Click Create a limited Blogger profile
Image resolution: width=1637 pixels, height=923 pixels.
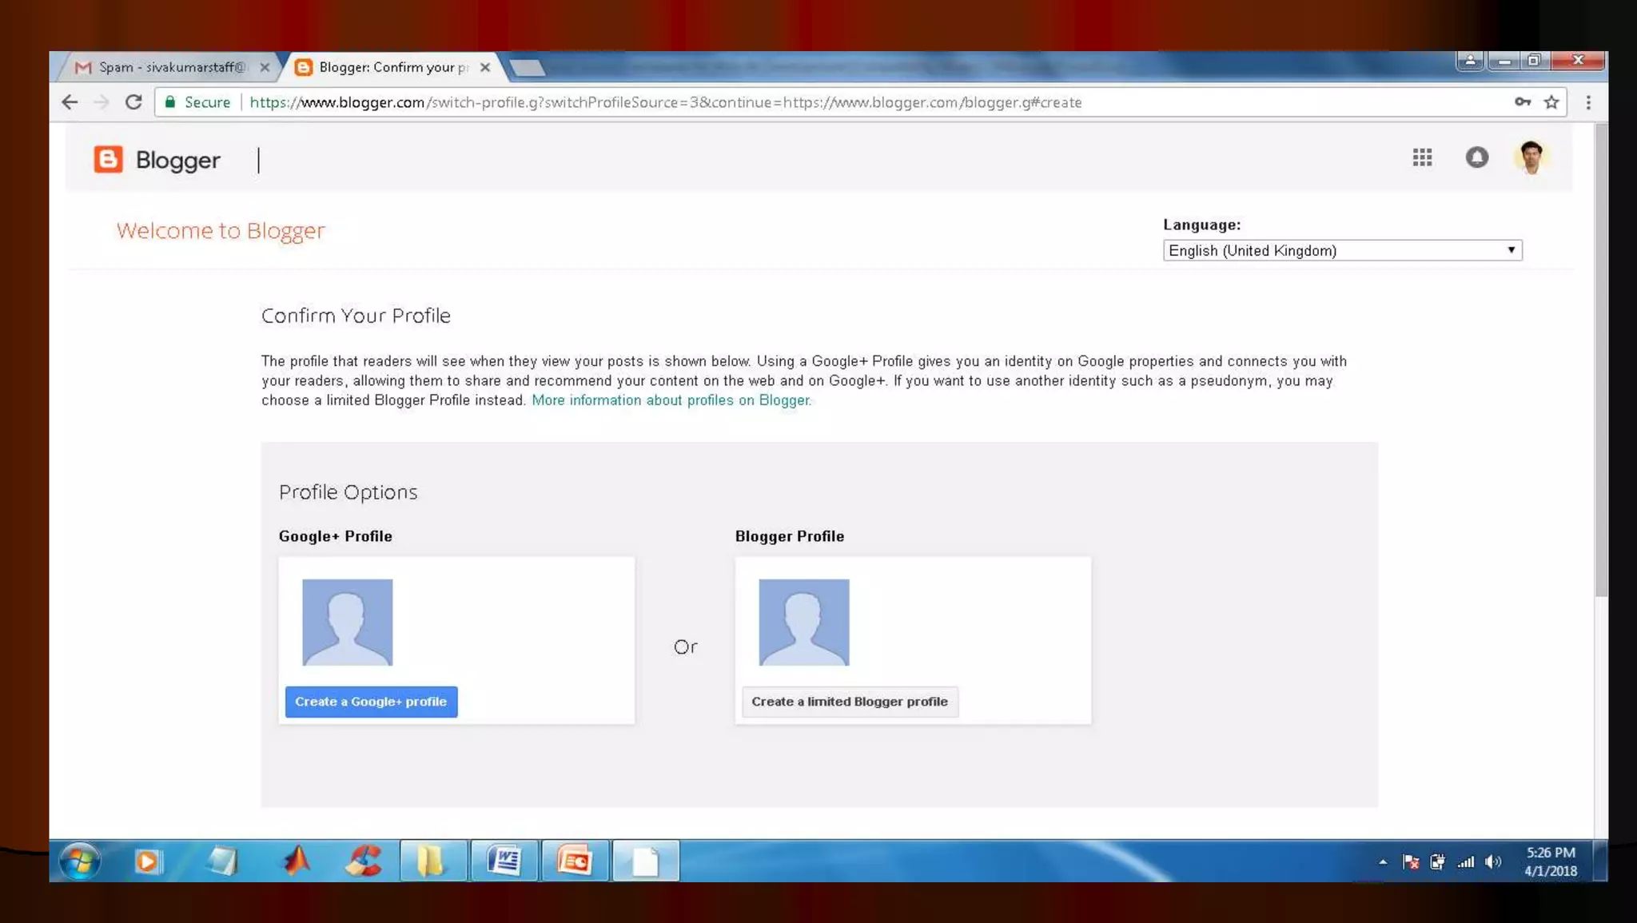(x=849, y=702)
